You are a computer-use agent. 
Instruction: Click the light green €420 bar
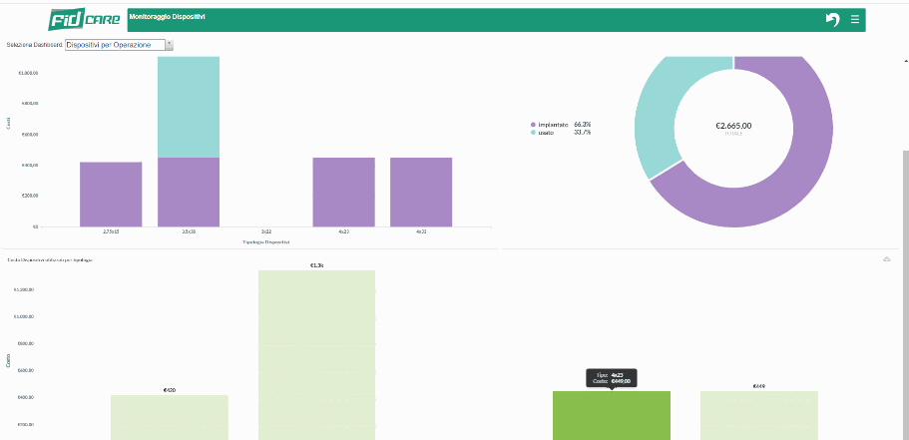(x=170, y=417)
